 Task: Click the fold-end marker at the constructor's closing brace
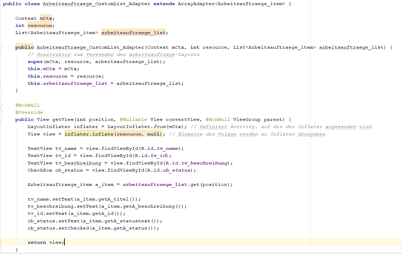pos(1,91)
